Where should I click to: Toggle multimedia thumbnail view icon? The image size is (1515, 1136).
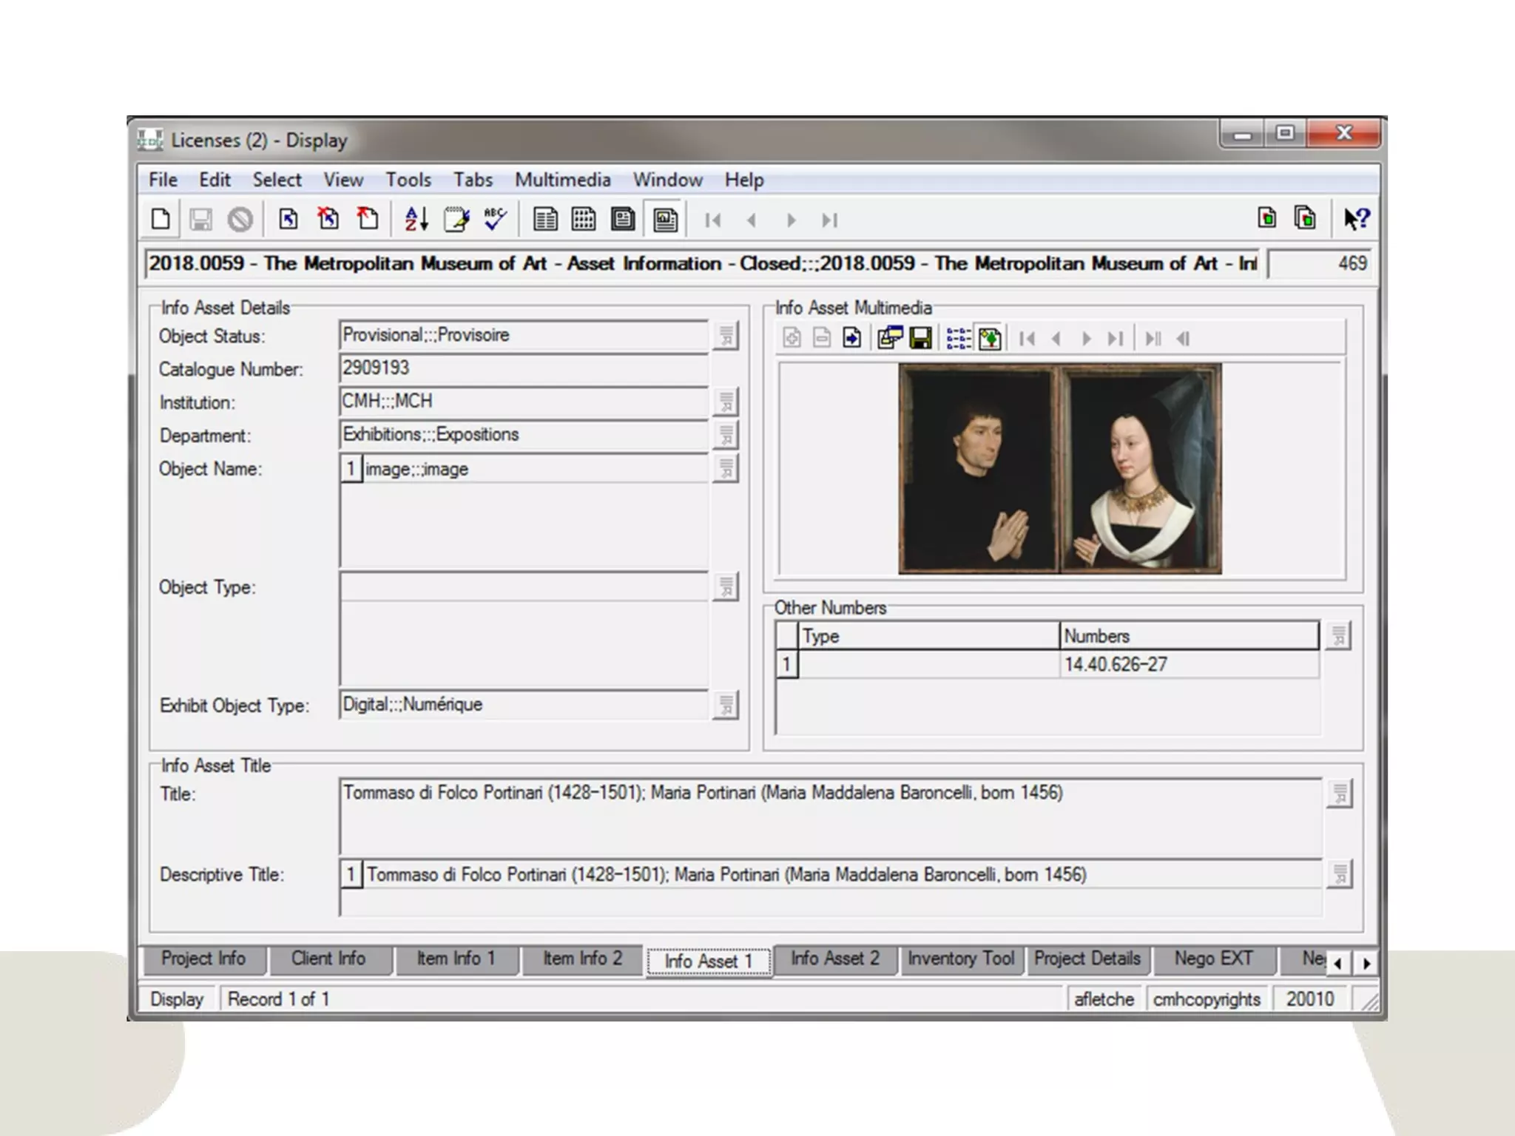pos(990,339)
